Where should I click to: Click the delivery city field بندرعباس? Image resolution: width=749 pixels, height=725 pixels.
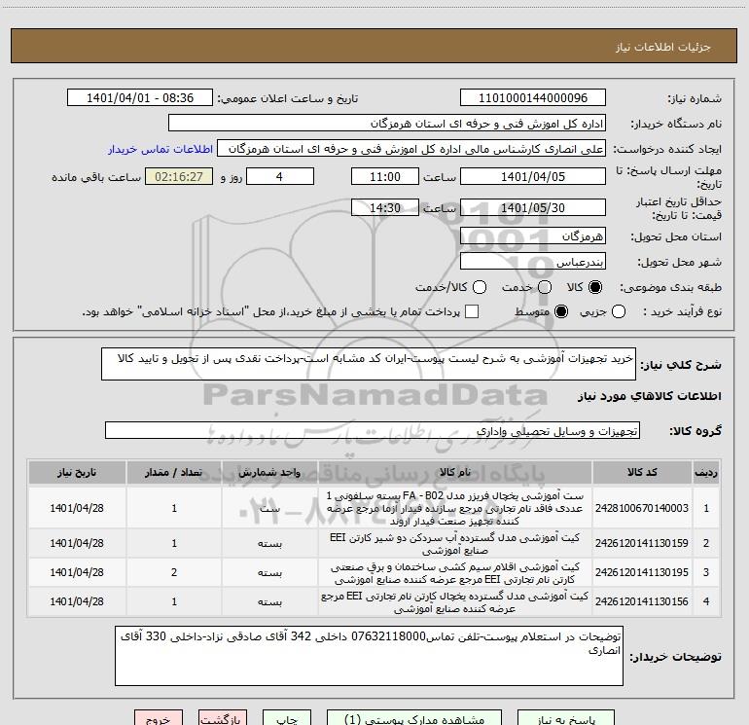click(x=533, y=261)
